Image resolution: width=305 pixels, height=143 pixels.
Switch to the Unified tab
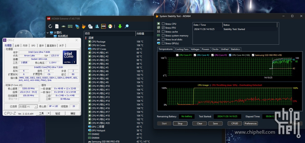pos(225,49)
